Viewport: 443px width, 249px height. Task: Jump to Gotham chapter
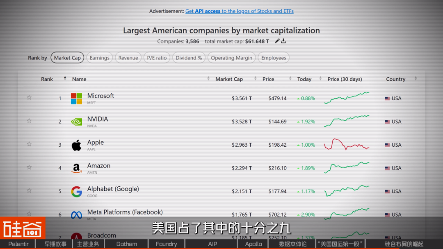tap(127, 244)
